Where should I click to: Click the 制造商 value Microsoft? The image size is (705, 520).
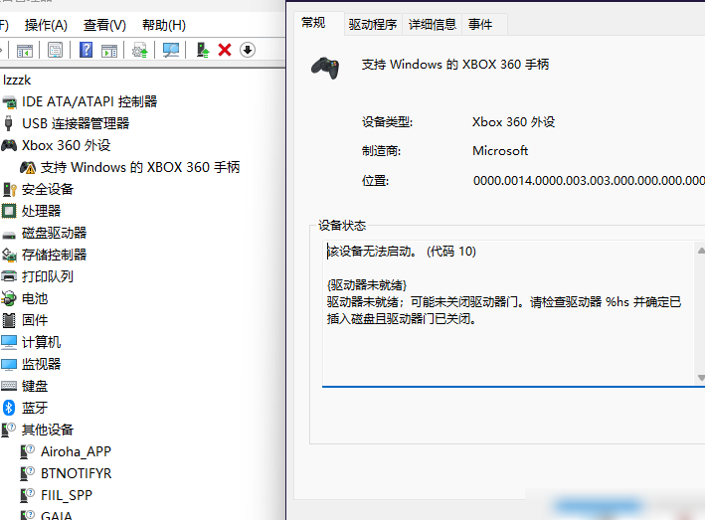click(x=500, y=151)
